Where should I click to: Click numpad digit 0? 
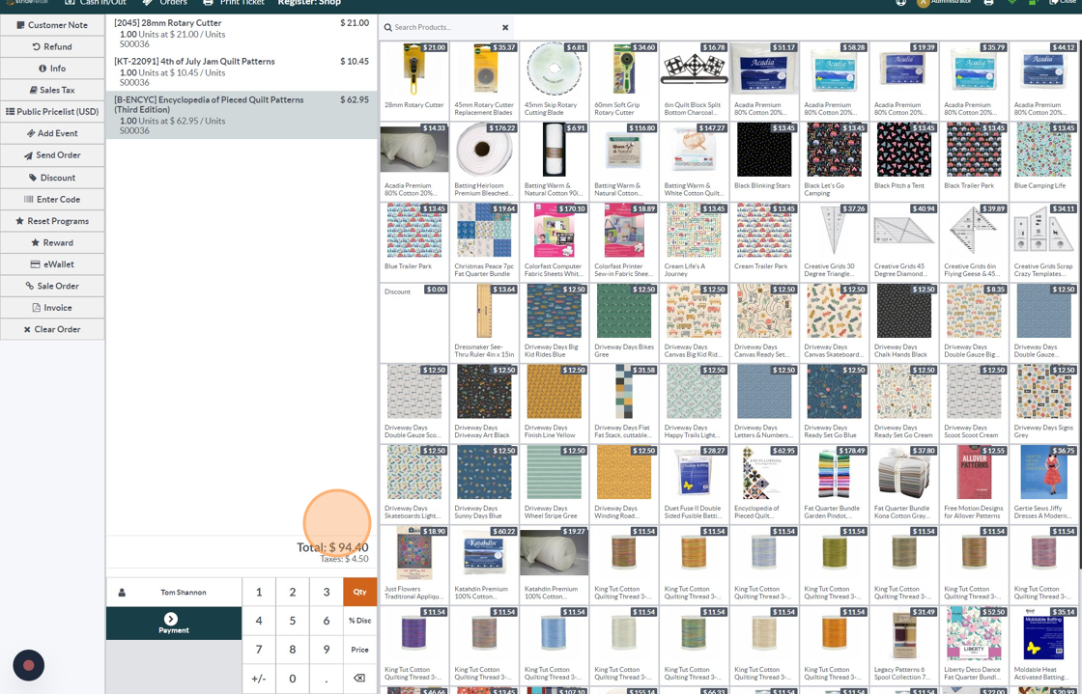[x=293, y=679]
